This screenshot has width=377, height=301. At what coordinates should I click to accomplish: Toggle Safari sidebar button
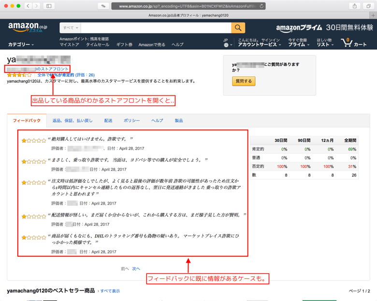[49, 6]
